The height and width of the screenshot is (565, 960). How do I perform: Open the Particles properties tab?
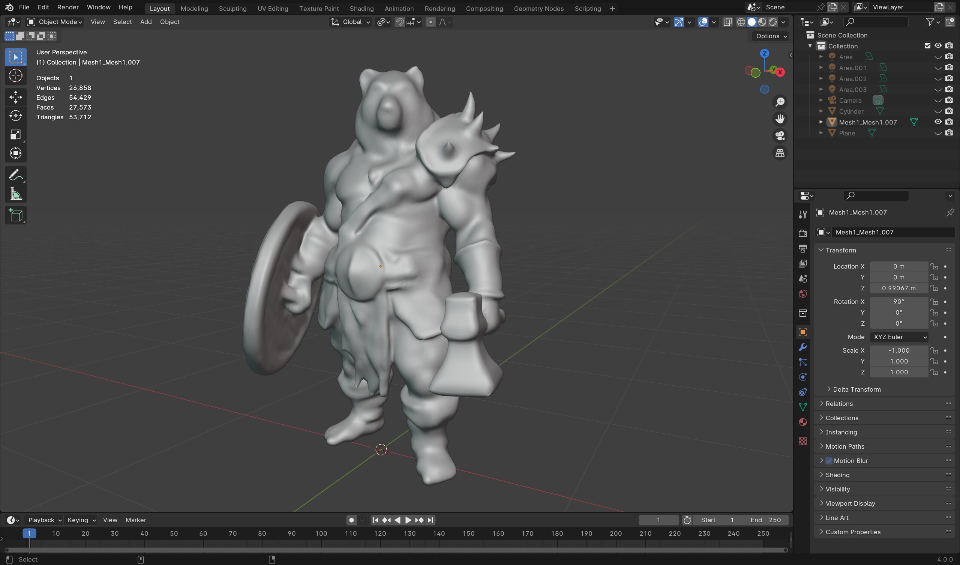click(x=802, y=362)
